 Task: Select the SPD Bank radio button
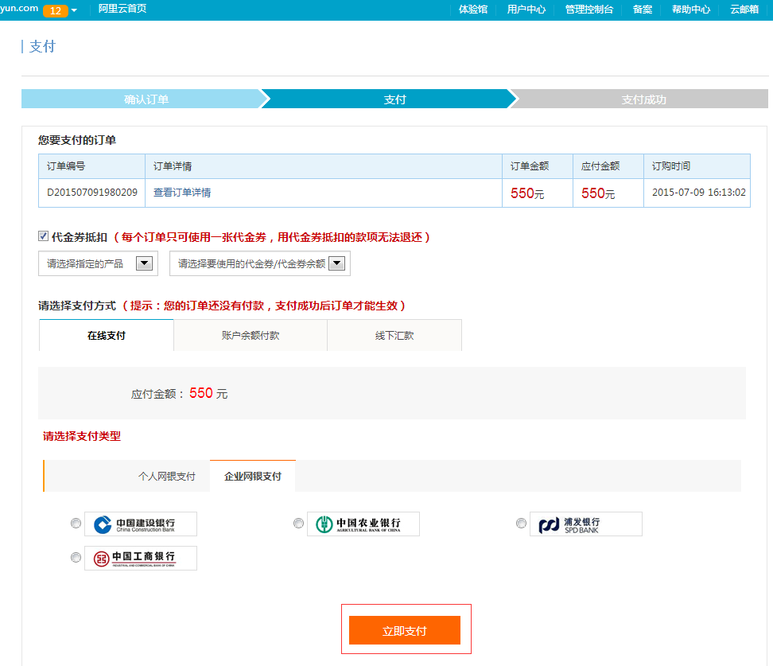pos(521,524)
